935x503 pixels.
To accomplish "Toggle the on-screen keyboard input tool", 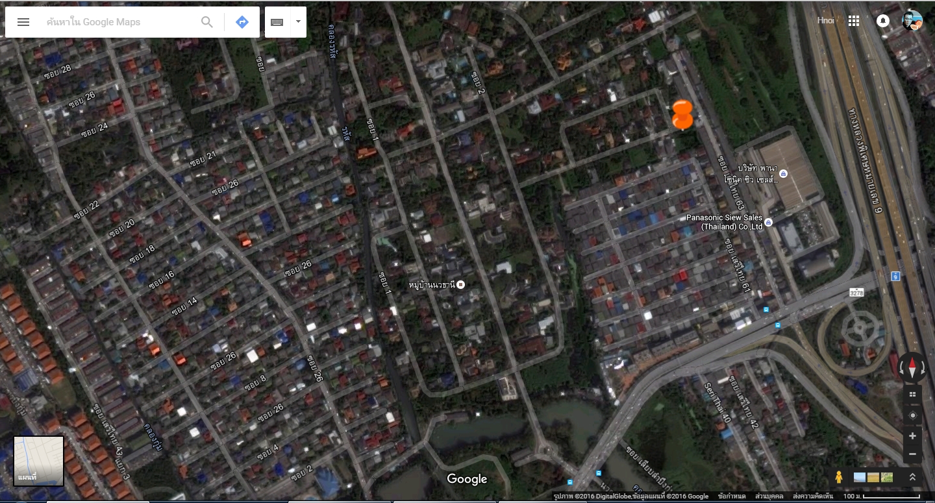I will click(x=277, y=22).
